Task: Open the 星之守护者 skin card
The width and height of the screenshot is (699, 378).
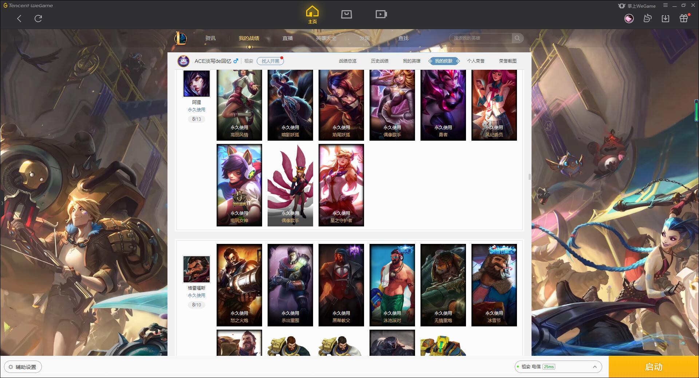Action: point(341,185)
